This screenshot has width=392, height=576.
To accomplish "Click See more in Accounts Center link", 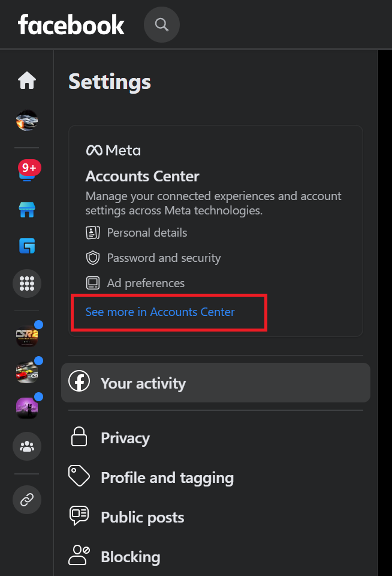I will 160,312.
